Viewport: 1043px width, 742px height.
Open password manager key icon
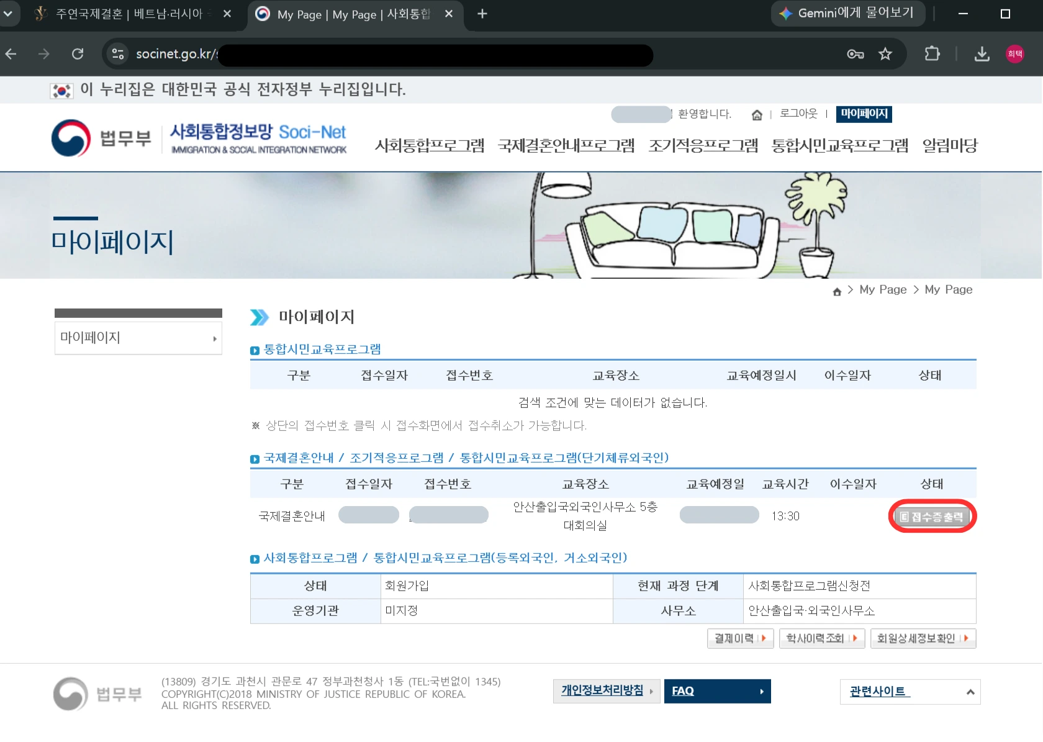[x=856, y=54]
